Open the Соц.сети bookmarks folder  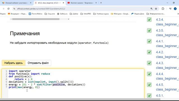(50, 14)
